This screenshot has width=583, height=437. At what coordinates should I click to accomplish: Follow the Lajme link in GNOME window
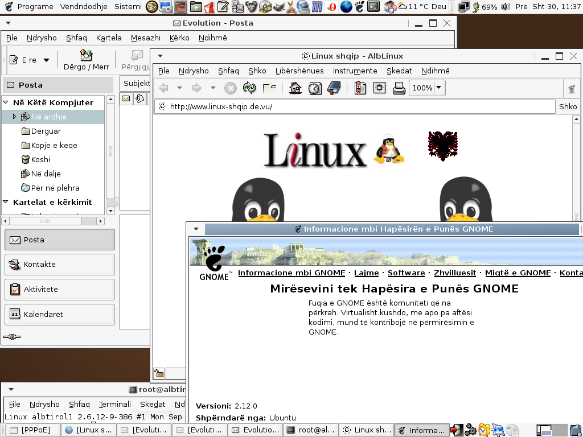(x=366, y=273)
